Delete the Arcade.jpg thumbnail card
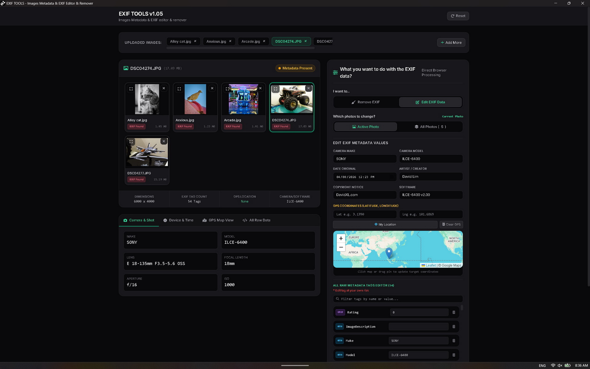The image size is (590, 369). 260,88
